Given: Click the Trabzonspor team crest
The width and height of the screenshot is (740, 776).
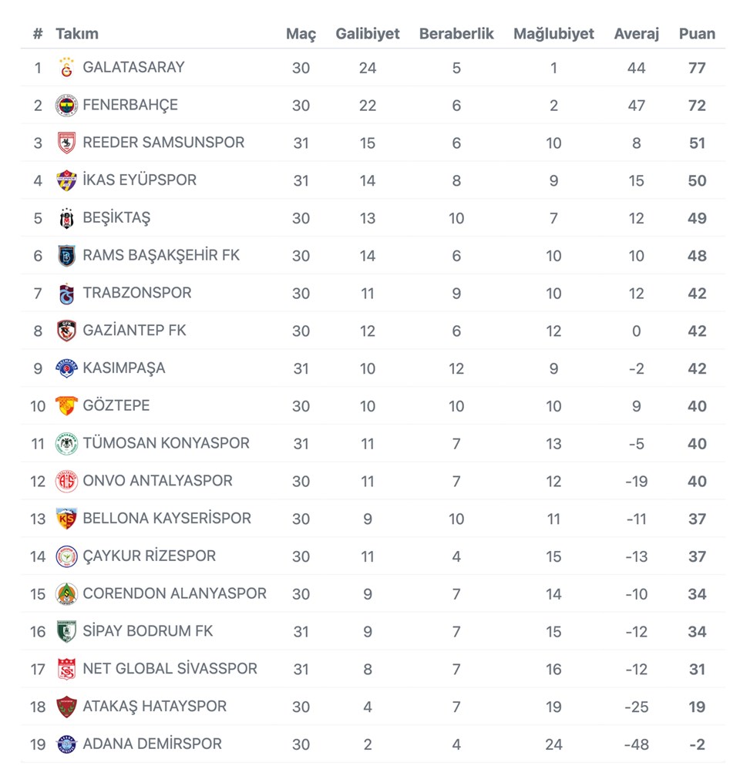Looking at the screenshot, I should (x=67, y=294).
